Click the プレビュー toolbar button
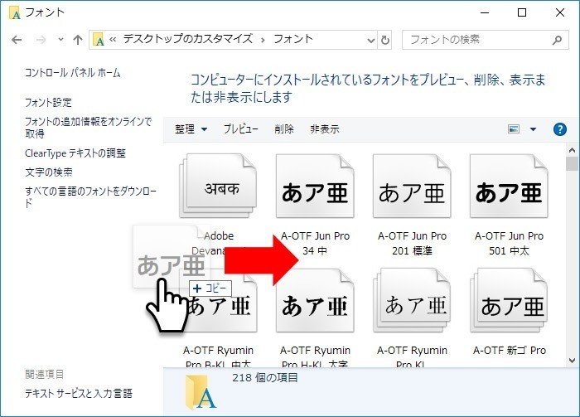Viewport: 580px width, 417px height. click(241, 129)
